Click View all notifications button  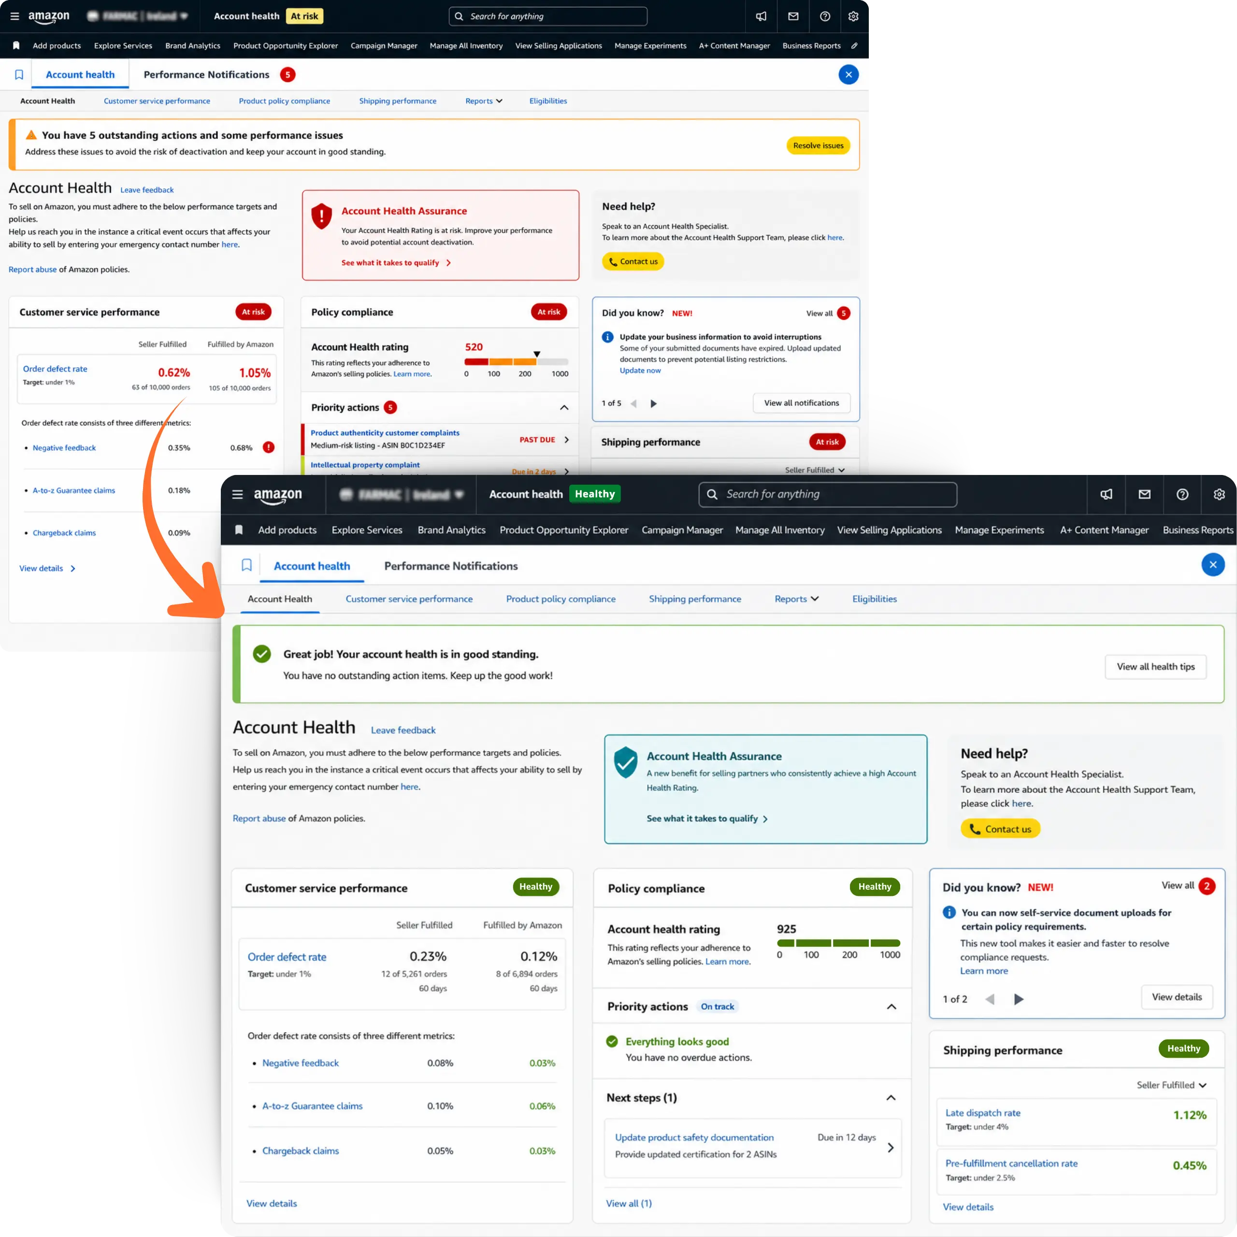[802, 403]
